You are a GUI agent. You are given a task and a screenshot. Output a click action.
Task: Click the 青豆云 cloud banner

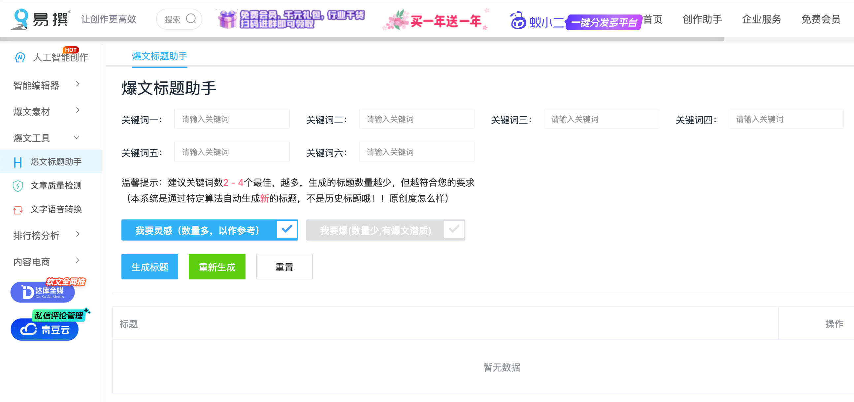tap(45, 329)
